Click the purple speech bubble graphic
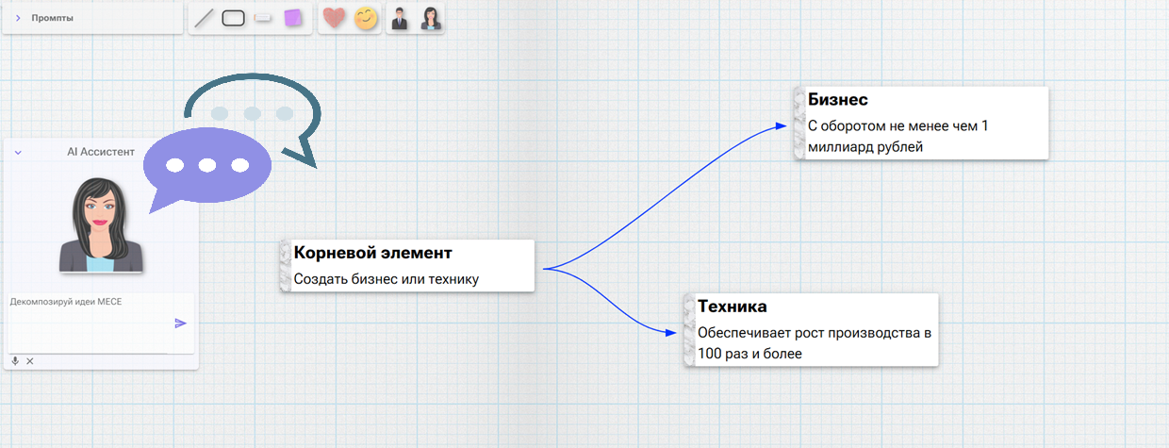This screenshot has height=448, width=1169. (203, 170)
